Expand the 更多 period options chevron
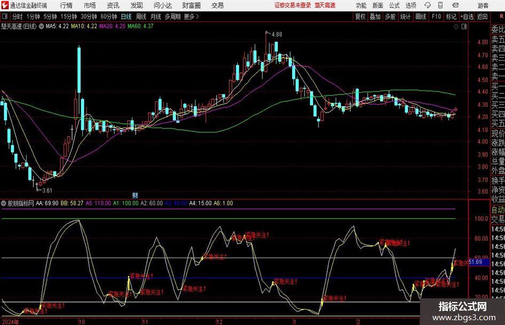The height and width of the screenshot is (325, 505). [x=197, y=17]
